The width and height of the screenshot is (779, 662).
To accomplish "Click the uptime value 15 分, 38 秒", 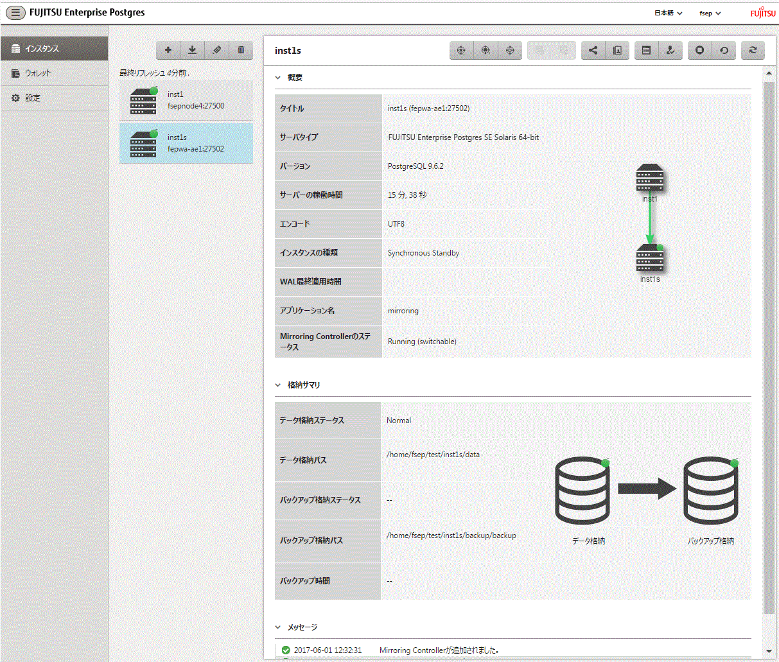I will [407, 195].
